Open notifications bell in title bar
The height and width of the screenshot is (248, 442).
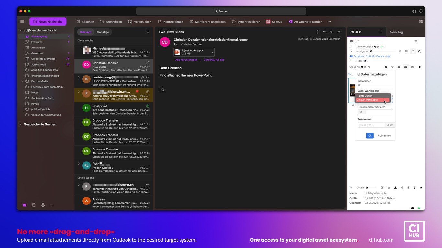(421, 11)
